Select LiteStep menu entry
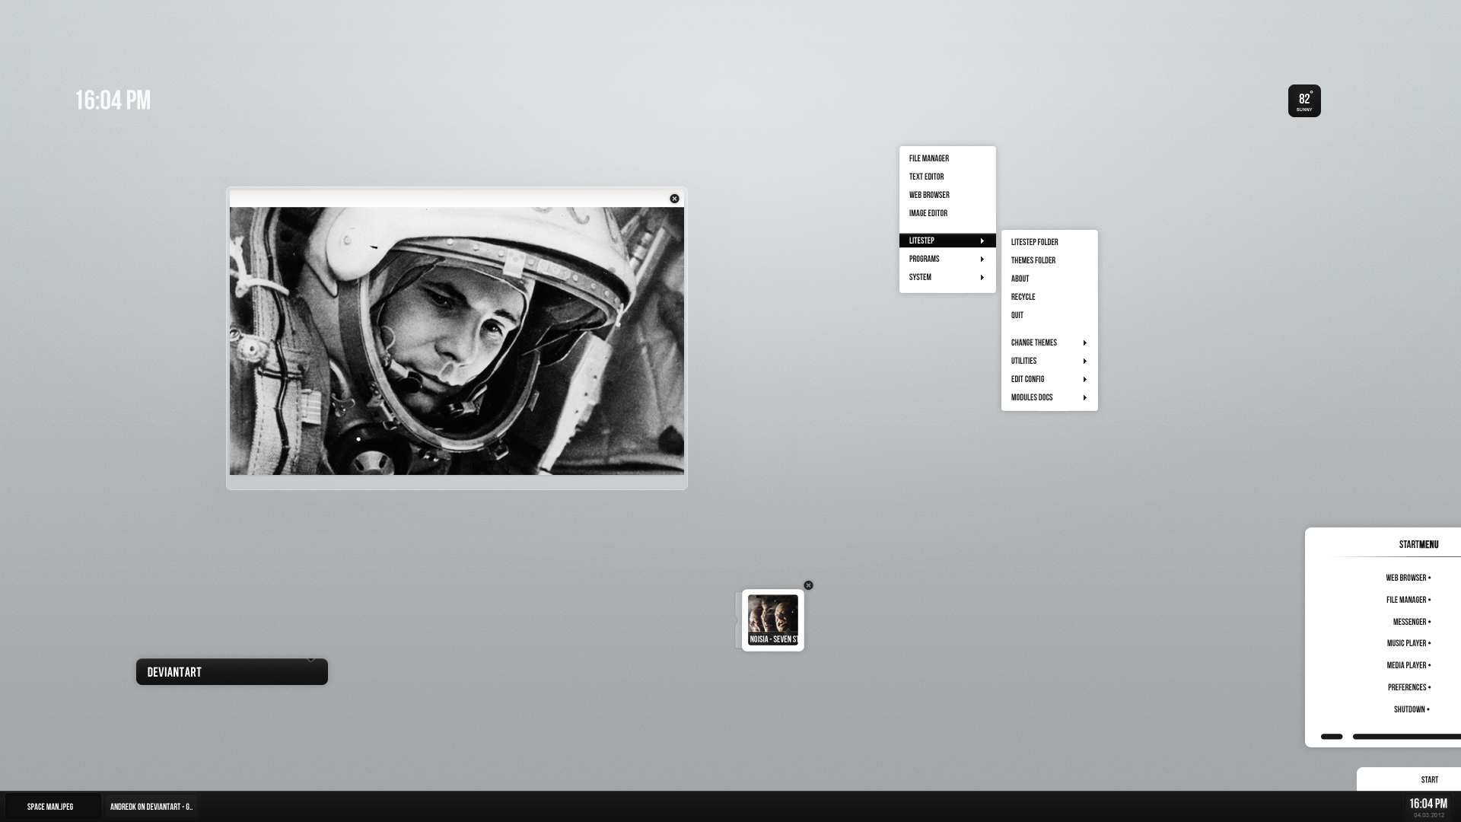 pos(947,240)
